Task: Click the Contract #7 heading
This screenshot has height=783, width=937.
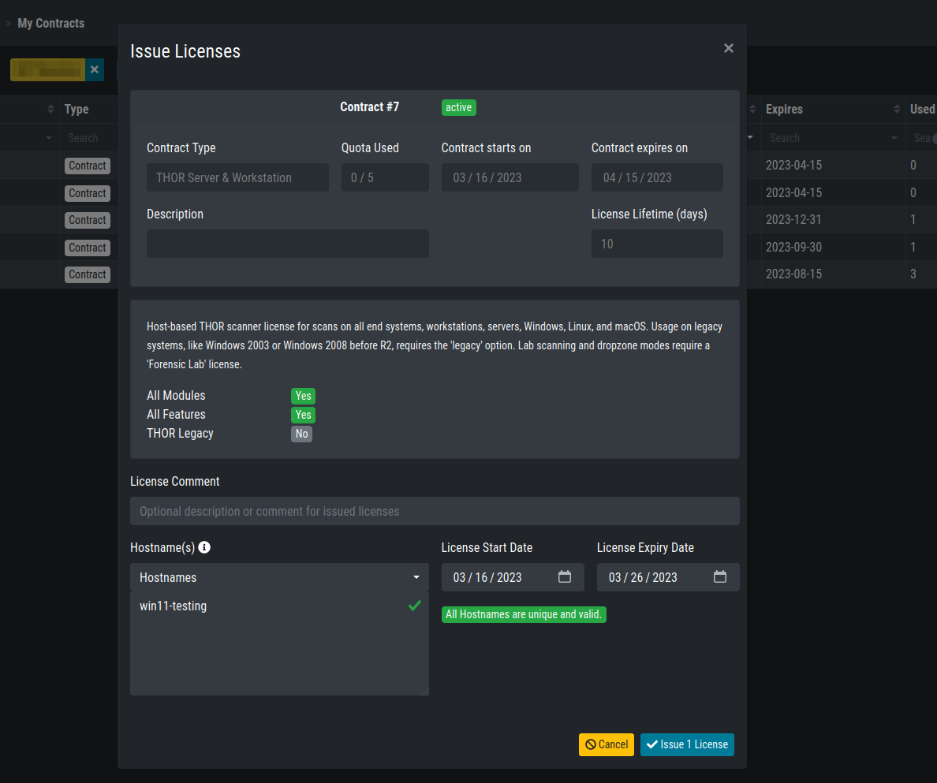Action: (x=369, y=107)
